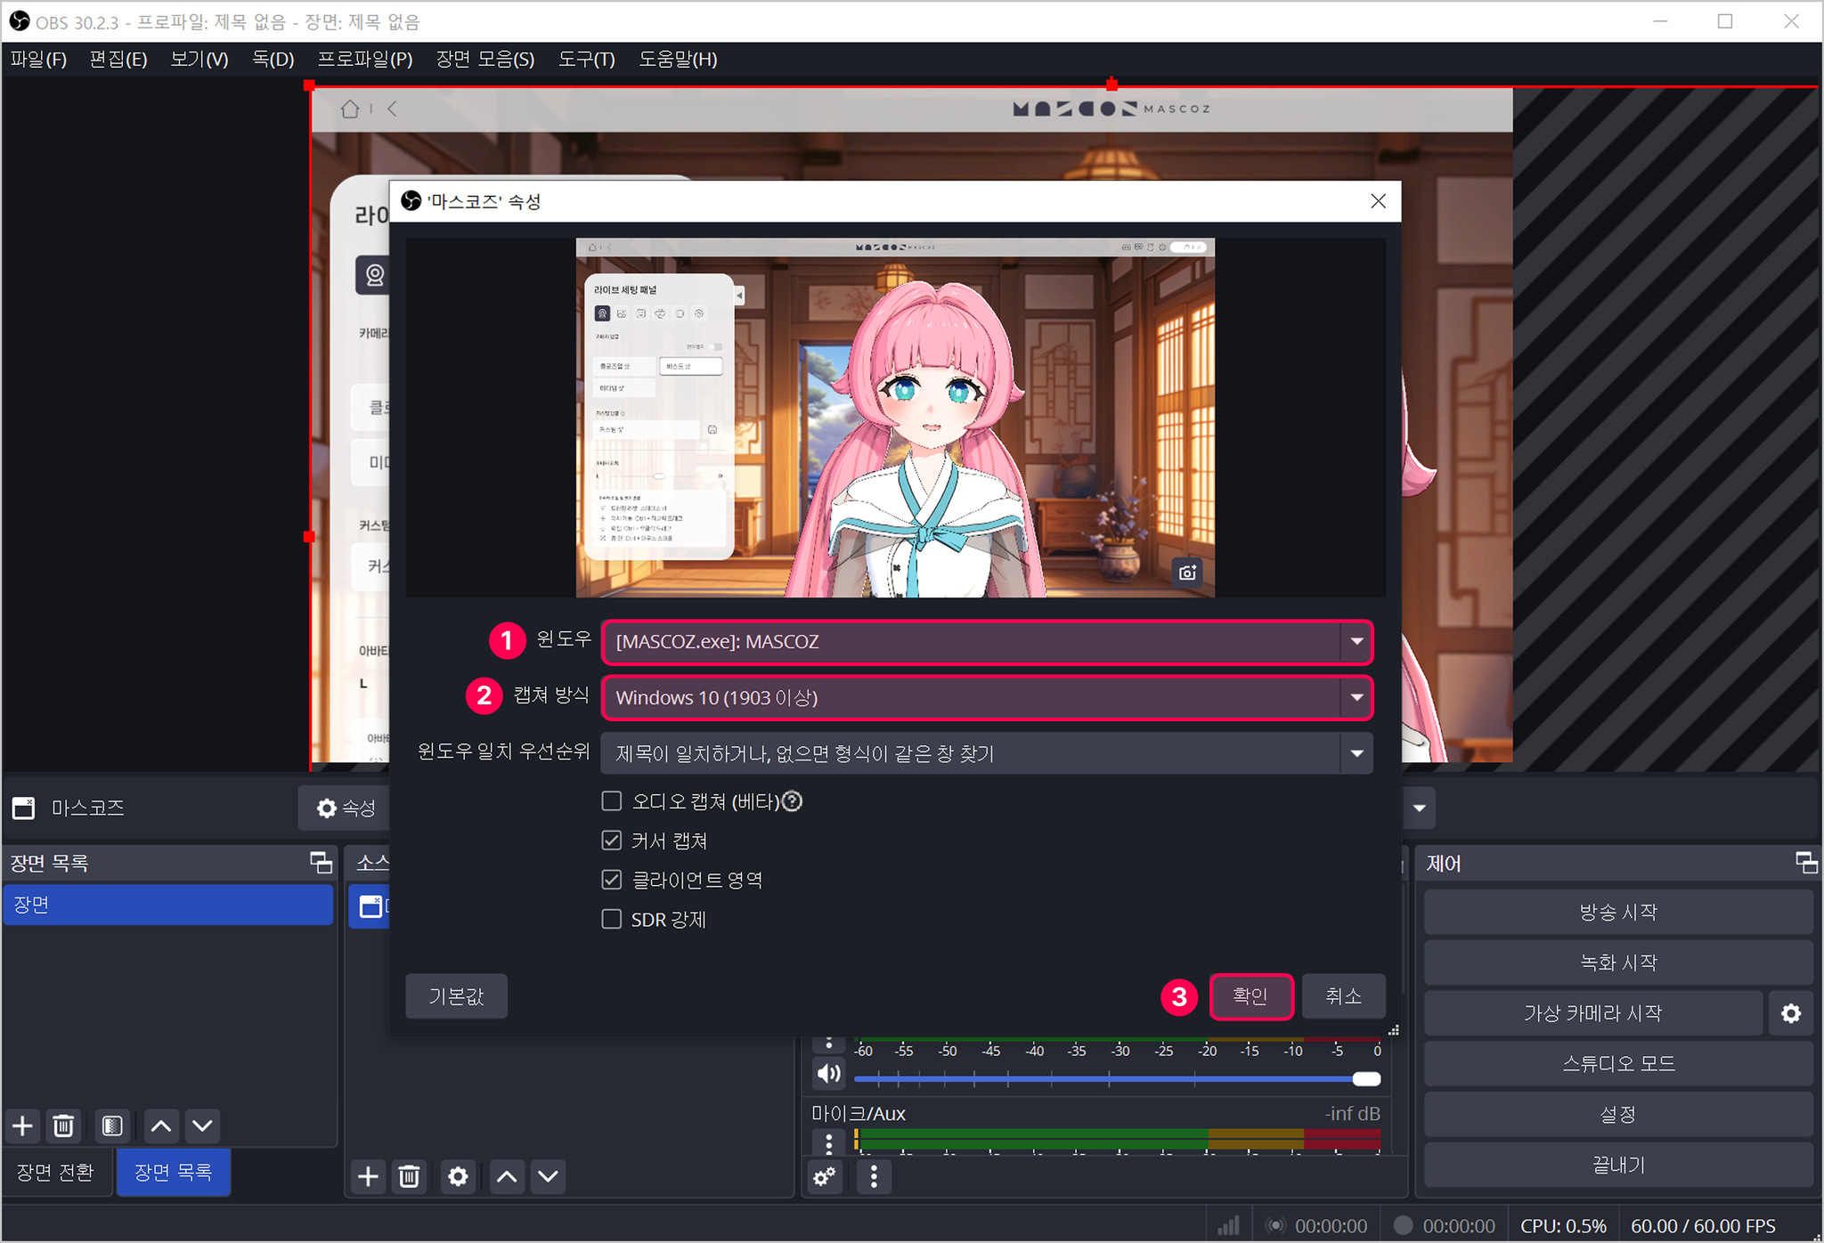This screenshot has height=1243, width=1824.
Task: Move scene up arrow in scene list
Action: (161, 1126)
